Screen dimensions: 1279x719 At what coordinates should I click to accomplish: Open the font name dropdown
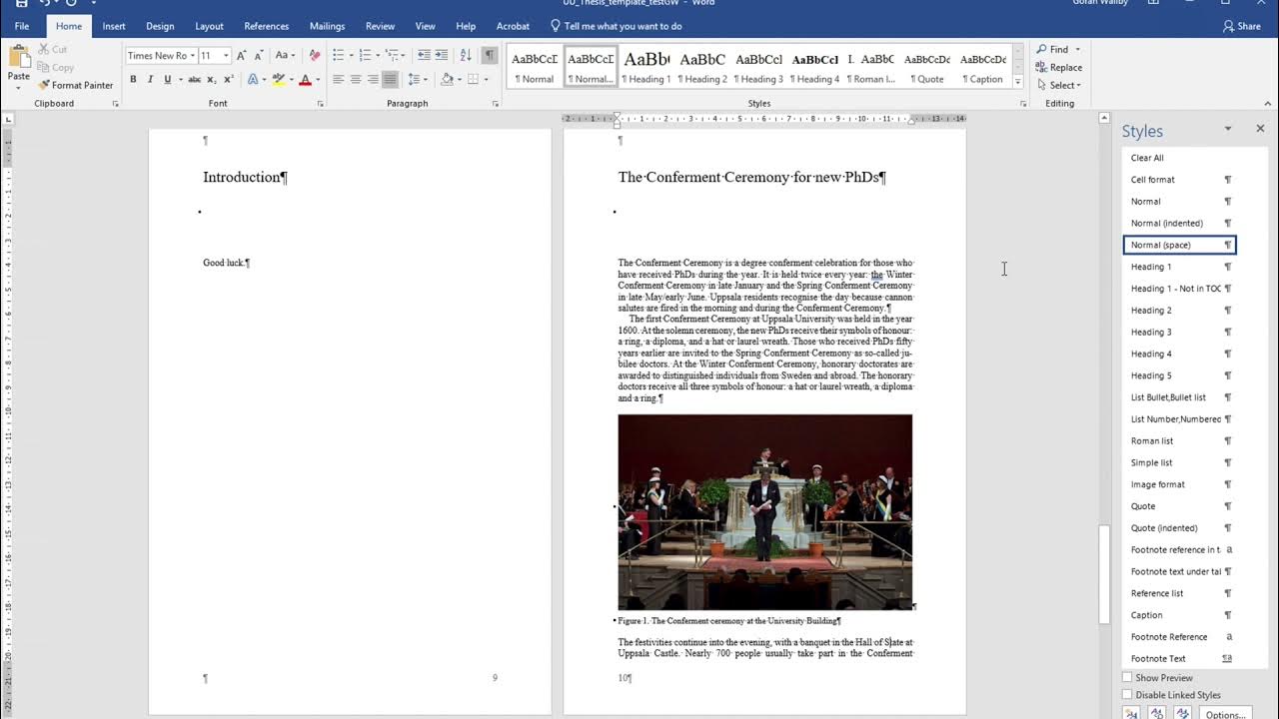(192, 56)
